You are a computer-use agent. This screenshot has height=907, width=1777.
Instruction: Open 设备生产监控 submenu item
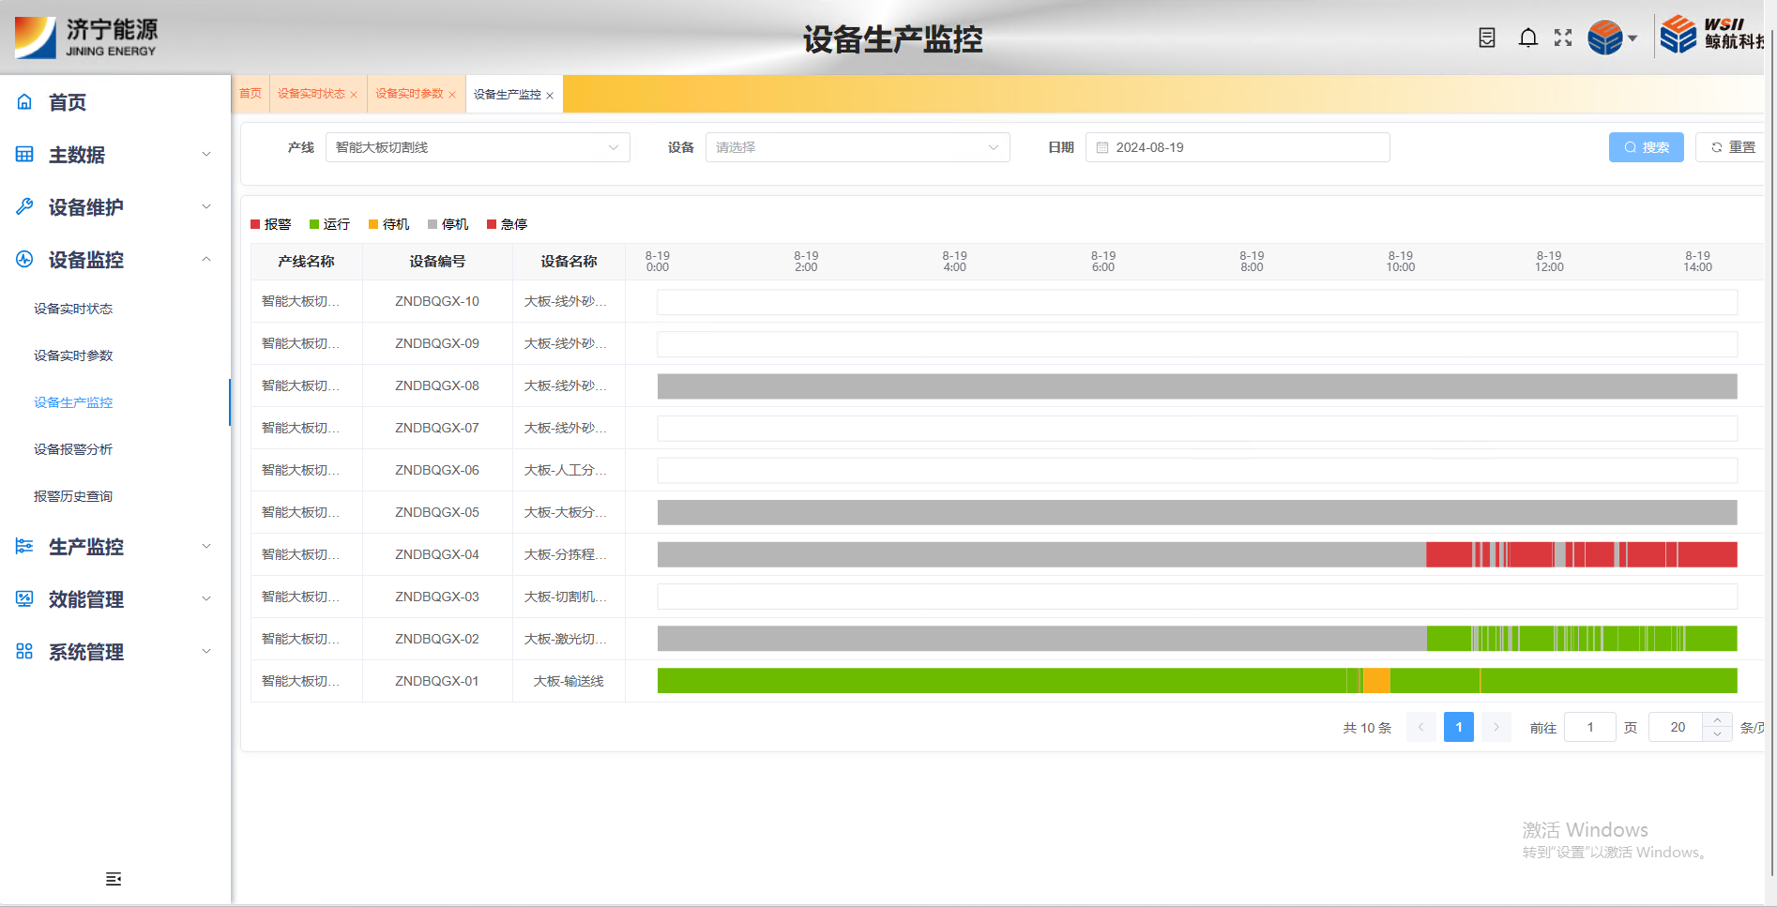click(73, 402)
